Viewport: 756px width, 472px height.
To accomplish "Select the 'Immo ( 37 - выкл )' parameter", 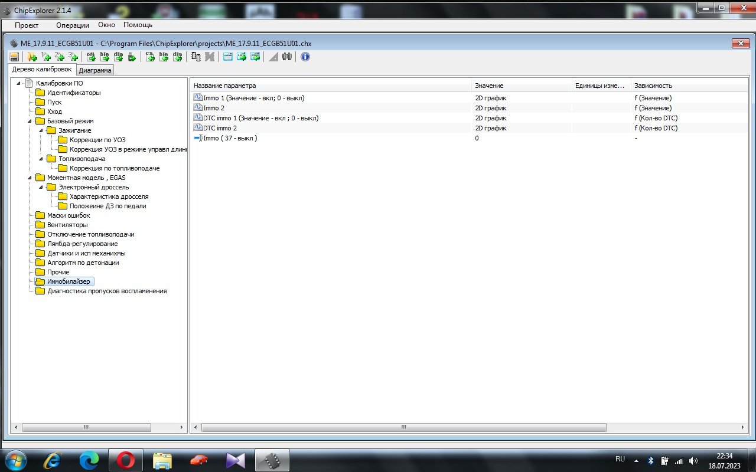I will pyautogui.click(x=230, y=138).
